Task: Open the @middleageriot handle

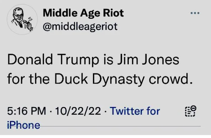Action: (x=80, y=27)
